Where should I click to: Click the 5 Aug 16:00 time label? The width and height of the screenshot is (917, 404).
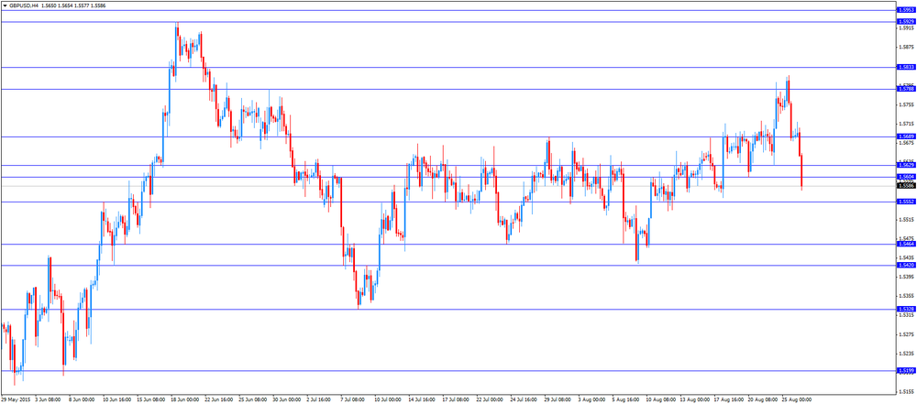tap(625, 400)
